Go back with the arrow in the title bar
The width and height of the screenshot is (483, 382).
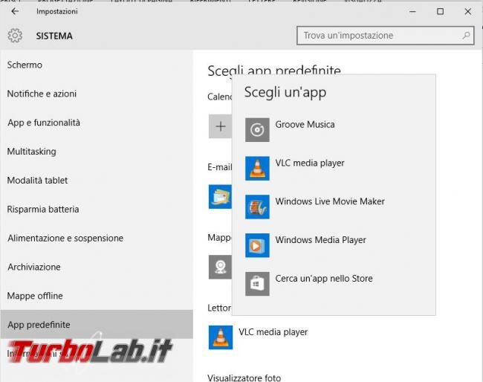click(15, 11)
